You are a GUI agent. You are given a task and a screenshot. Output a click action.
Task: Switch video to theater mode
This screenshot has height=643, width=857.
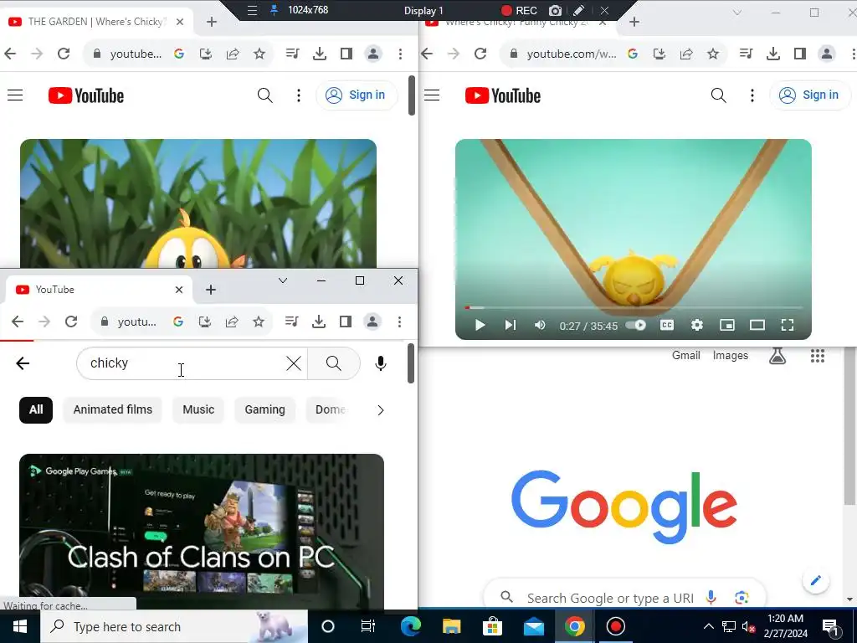757,326
